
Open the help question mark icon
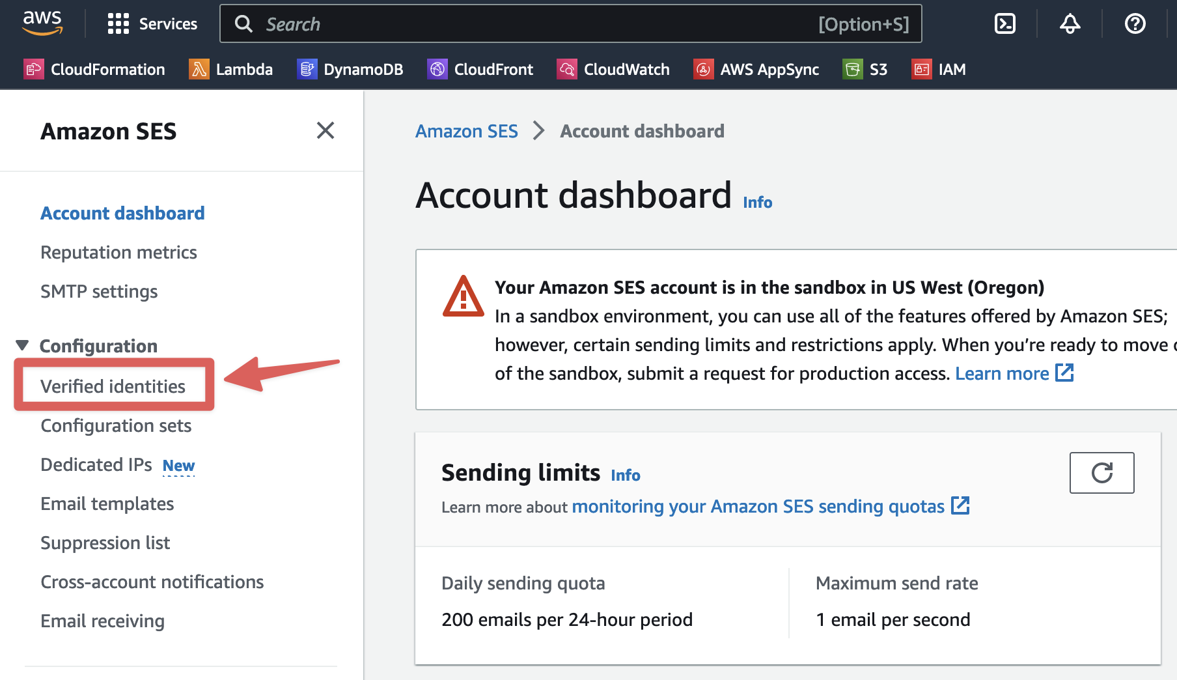coord(1135,24)
